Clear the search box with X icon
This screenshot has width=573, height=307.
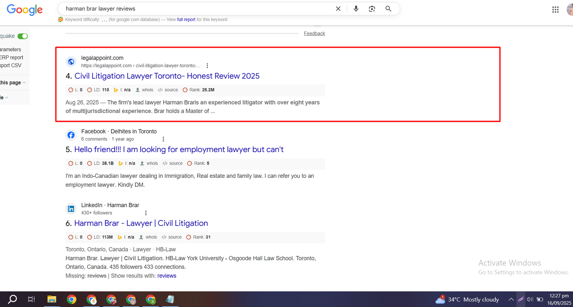[x=338, y=9]
